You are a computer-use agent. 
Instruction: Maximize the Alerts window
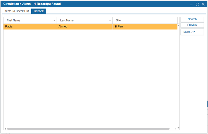(x=197, y=4)
